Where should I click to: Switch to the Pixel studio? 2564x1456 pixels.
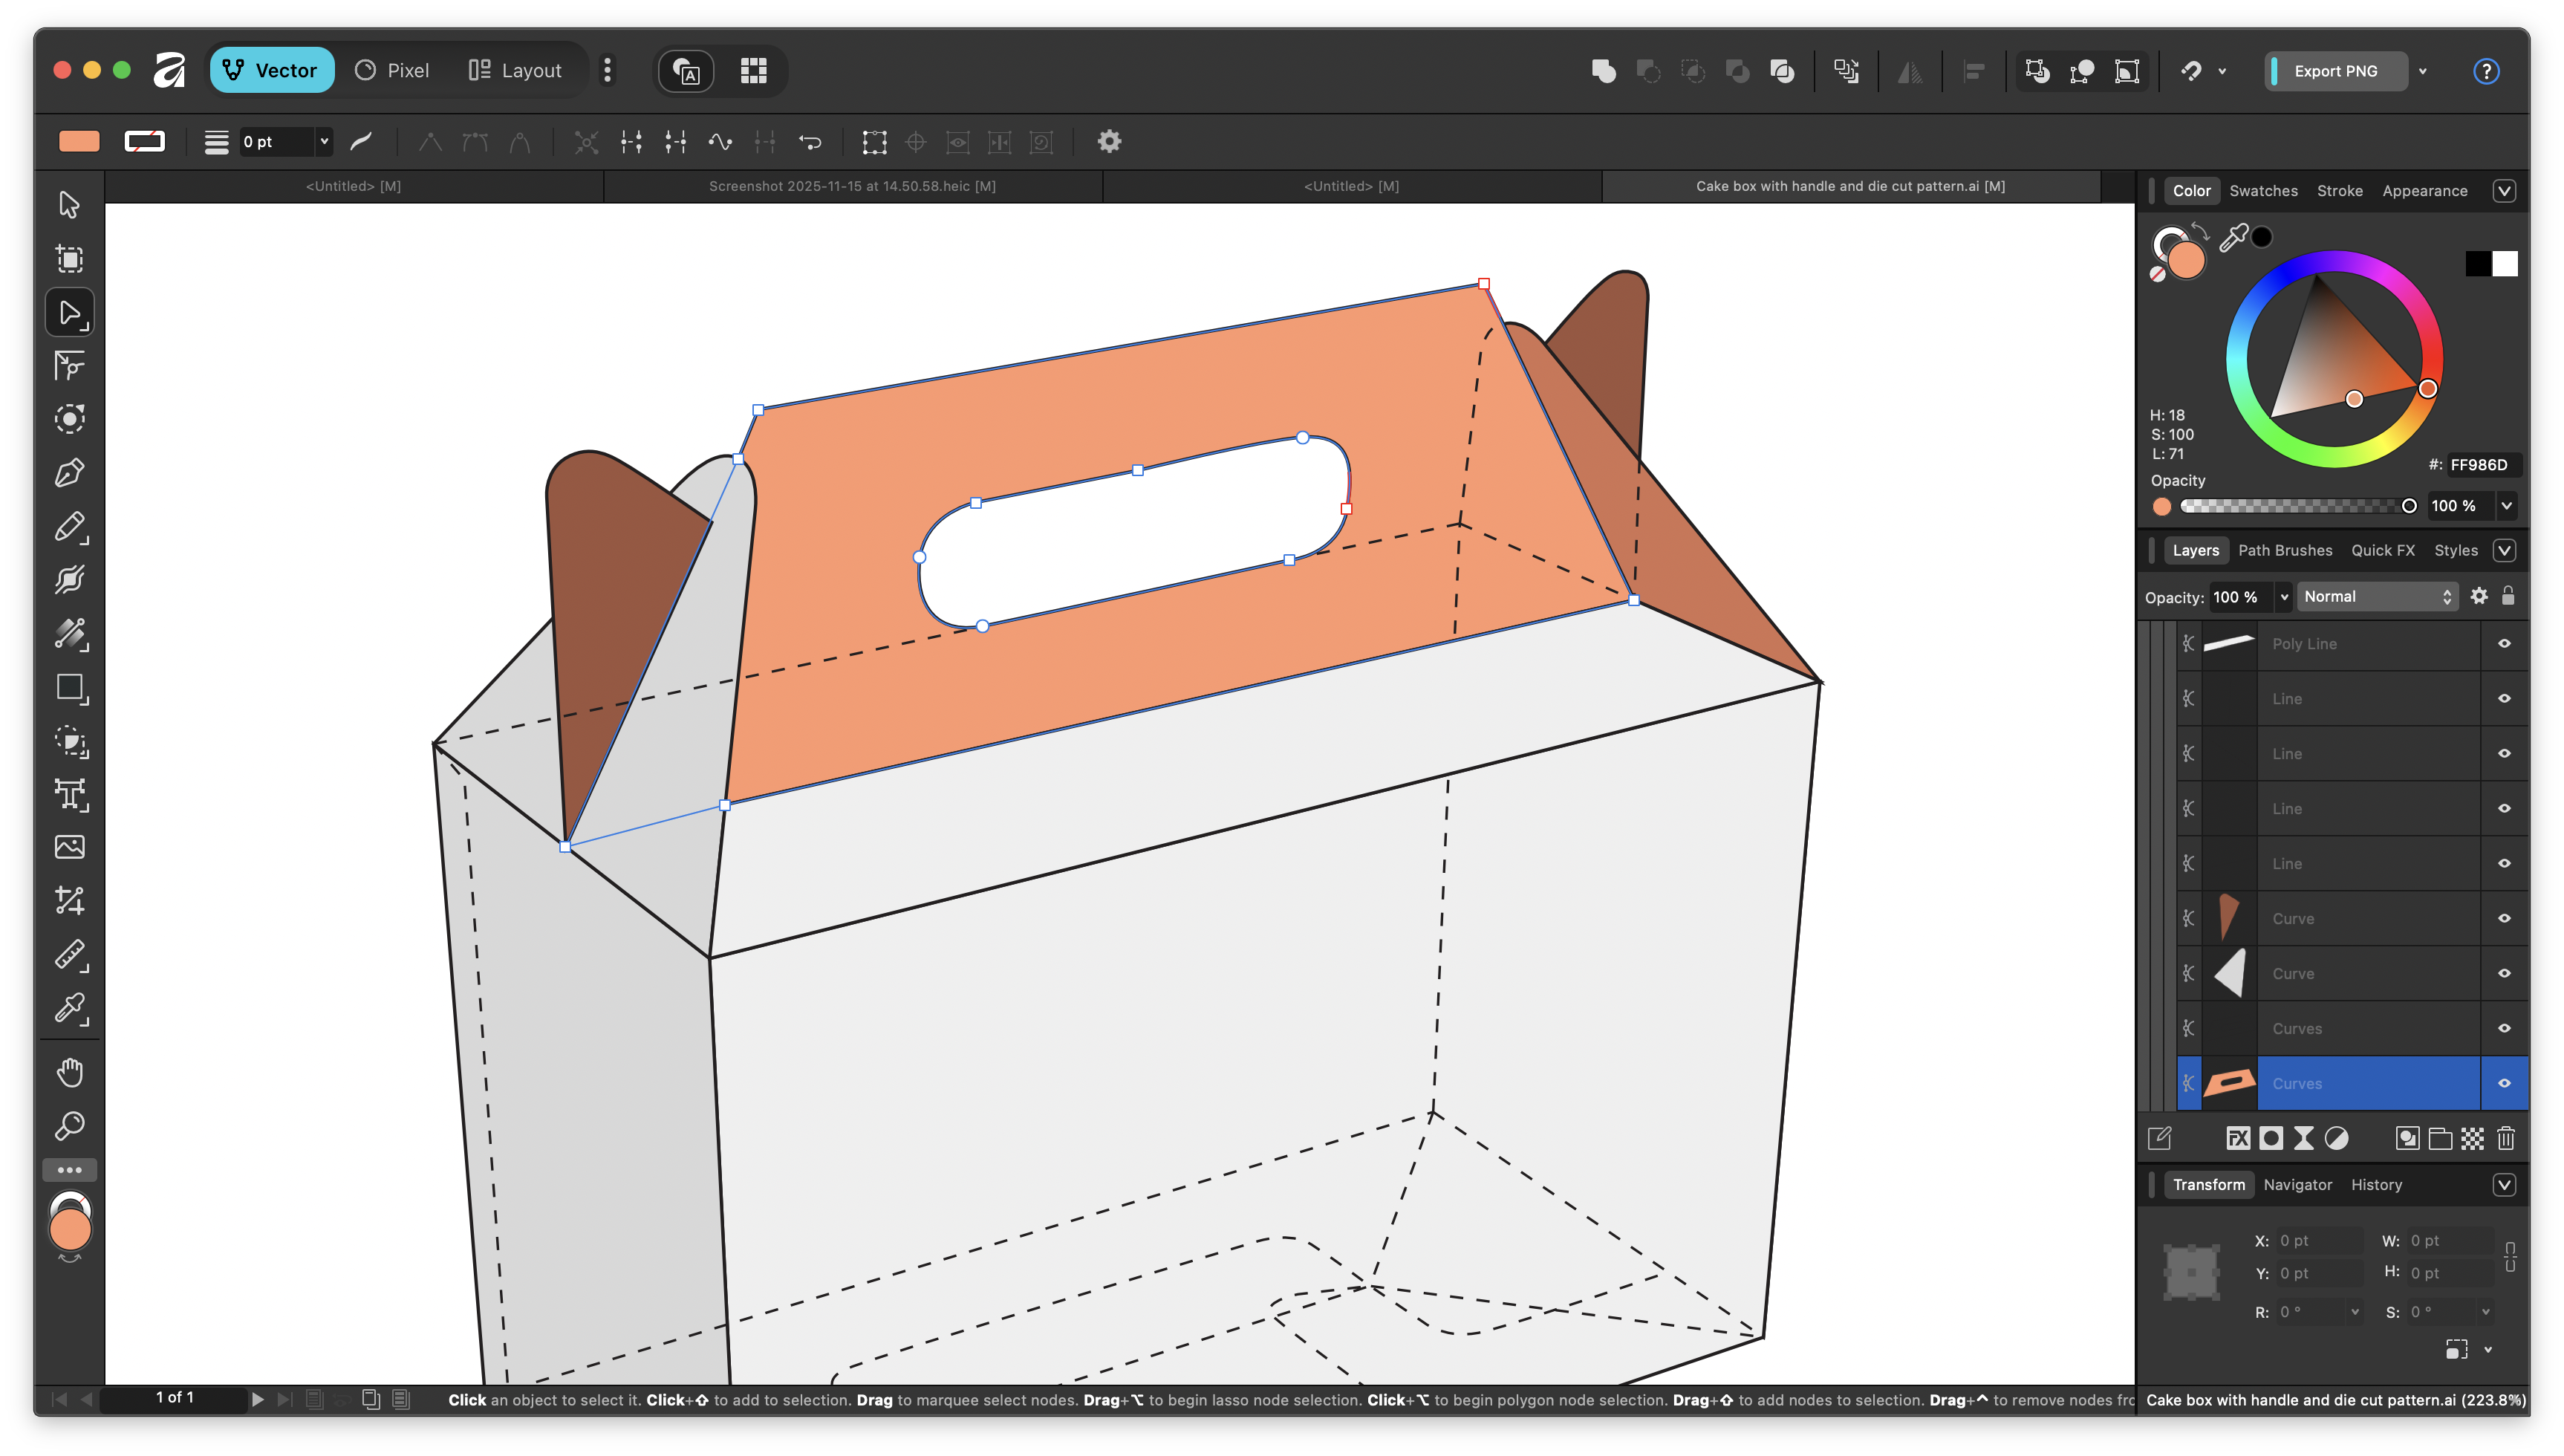(393, 71)
